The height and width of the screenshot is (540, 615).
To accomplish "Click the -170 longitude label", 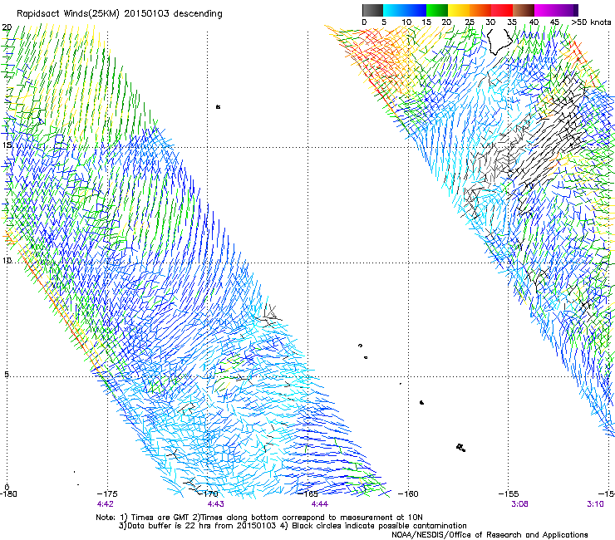I will (x=208, y=493).
